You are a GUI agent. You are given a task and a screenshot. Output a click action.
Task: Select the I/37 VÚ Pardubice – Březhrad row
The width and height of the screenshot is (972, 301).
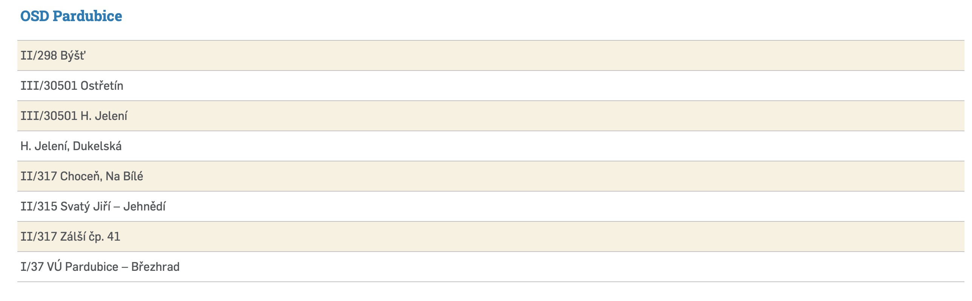[x=491, y=267]
